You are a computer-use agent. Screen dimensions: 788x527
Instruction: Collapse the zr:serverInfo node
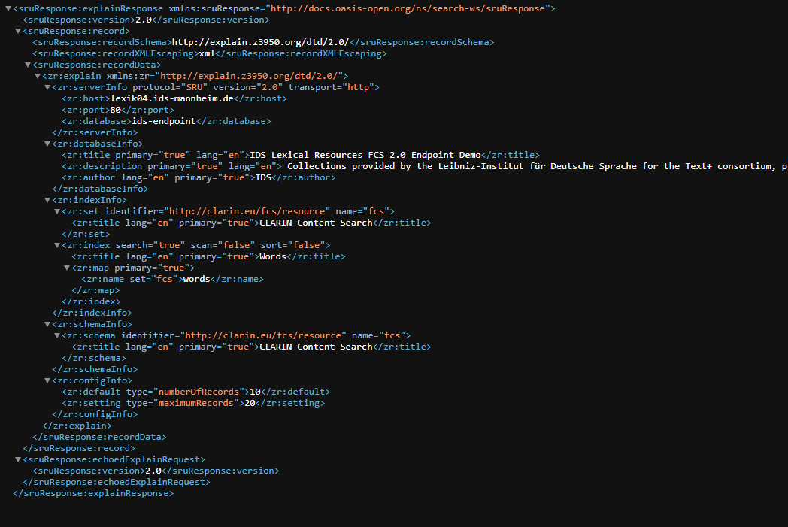click(47, 87)
